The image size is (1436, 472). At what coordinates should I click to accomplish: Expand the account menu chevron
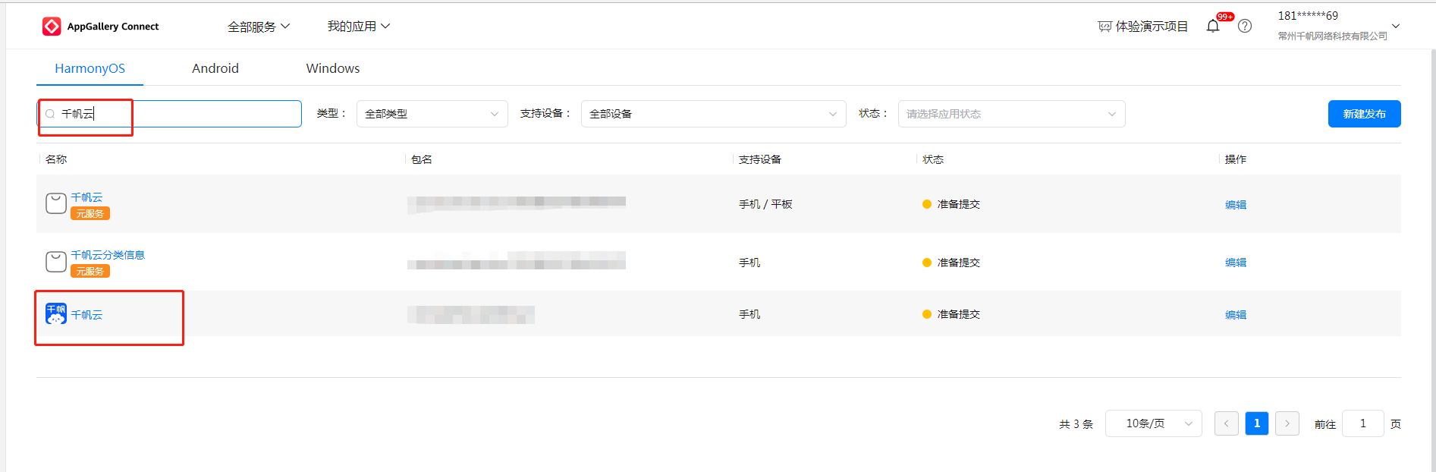pos(1396,26)
